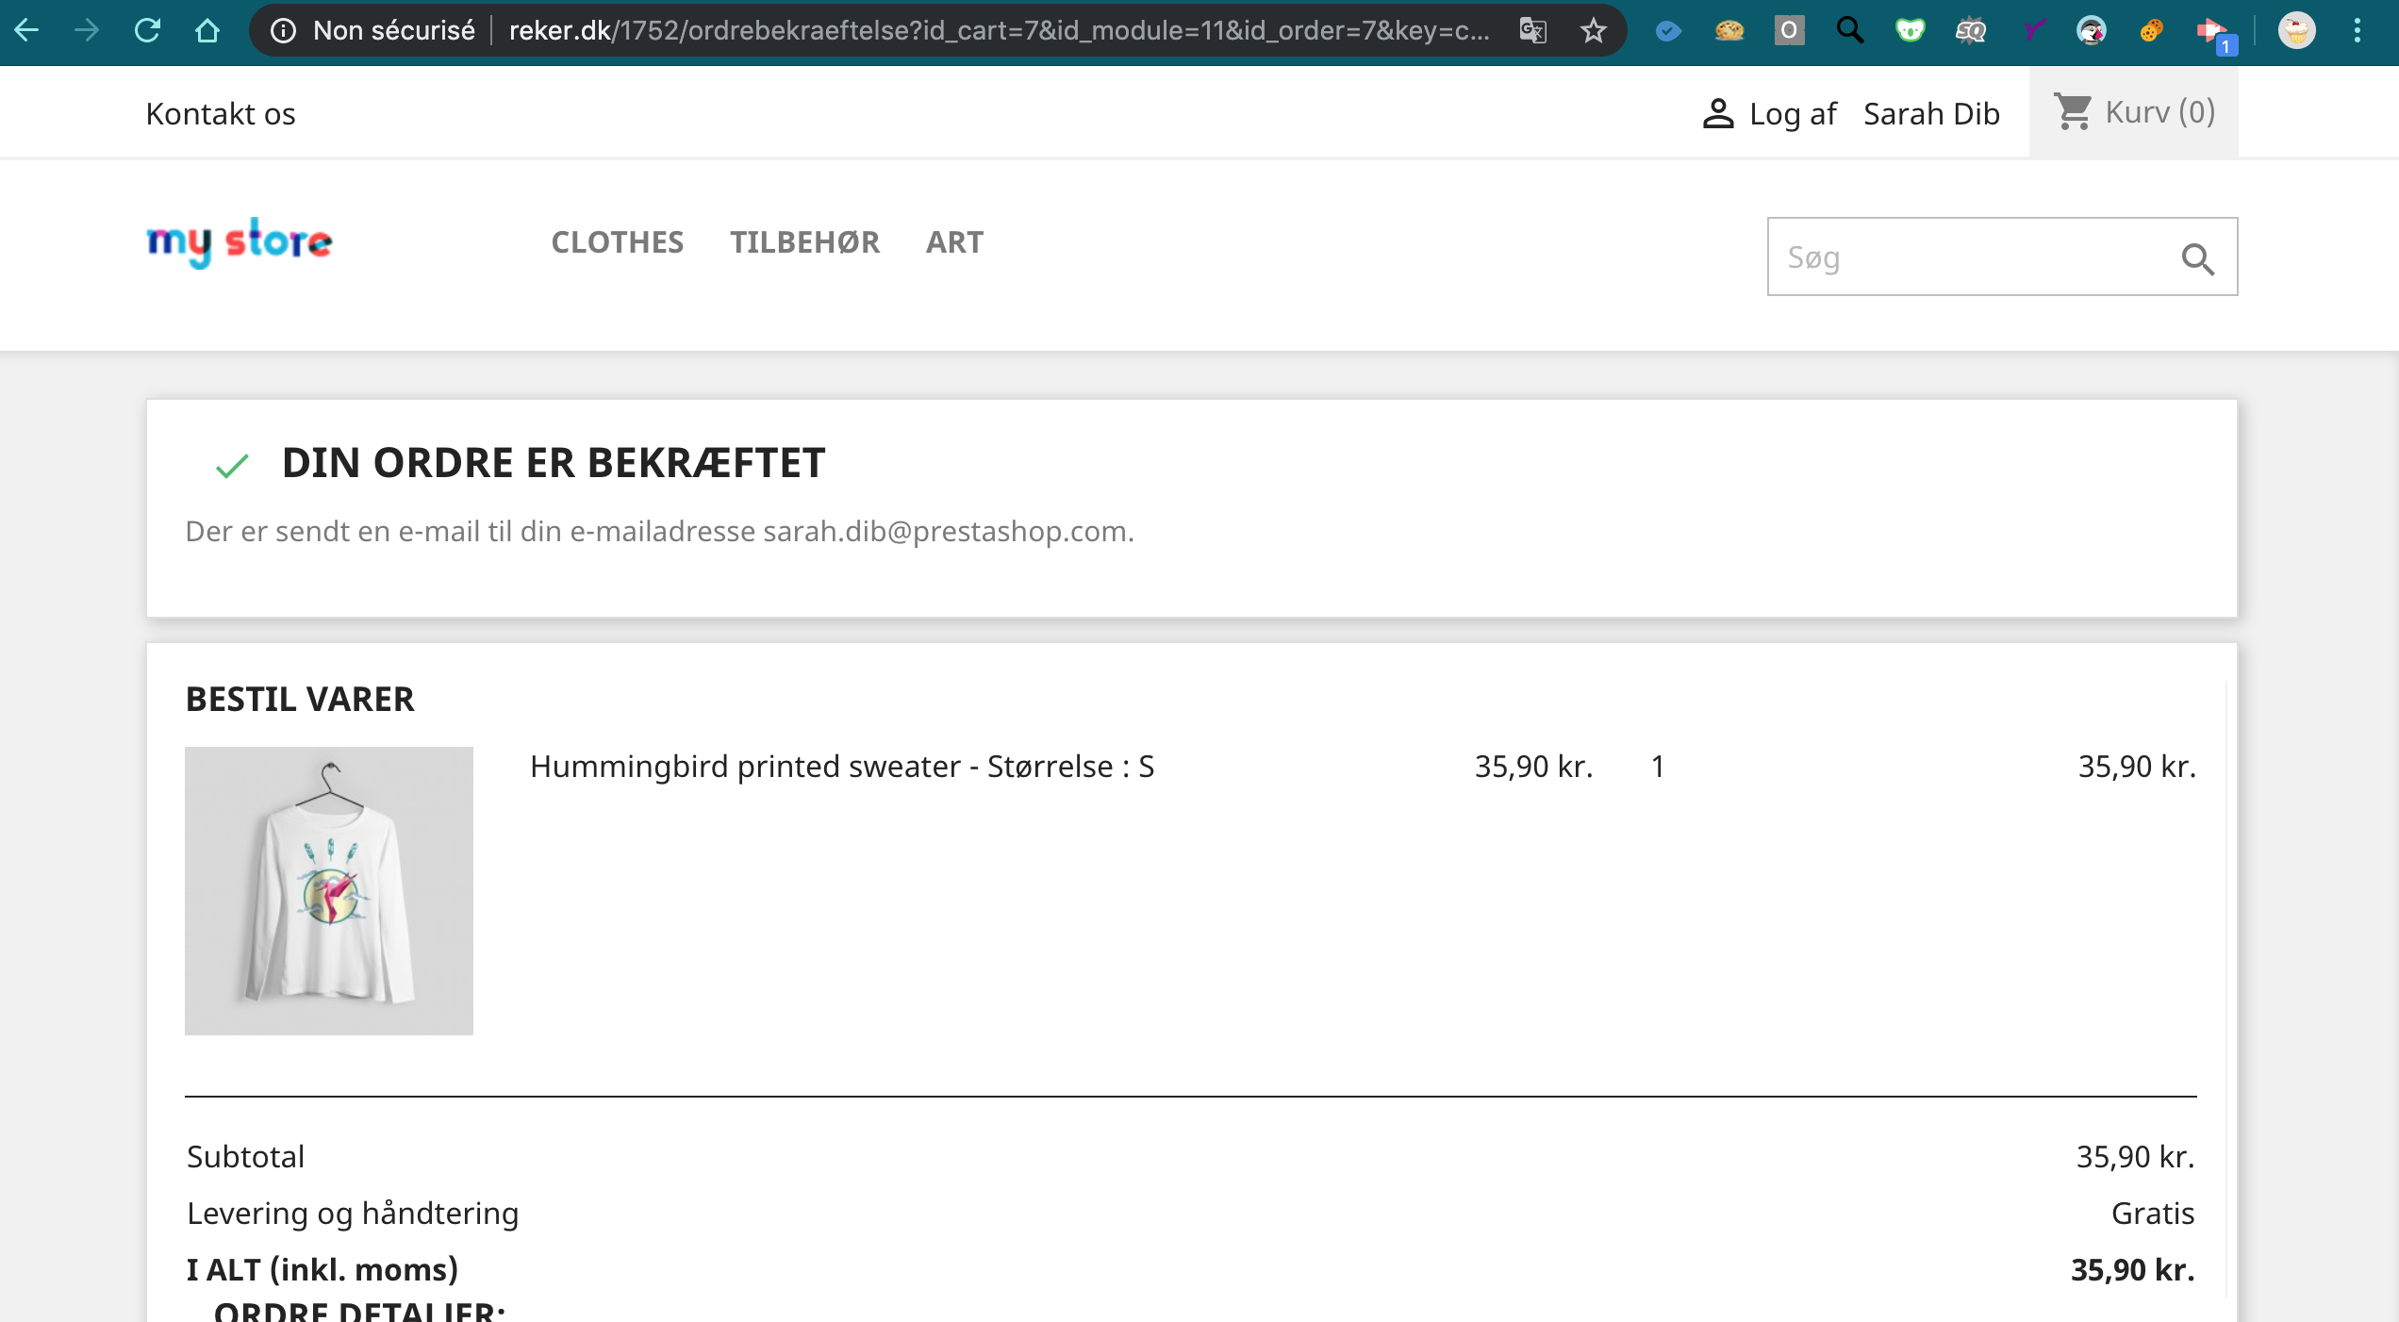Bookmark this page with star icon
This screenshot has height=1322, width=2399.
(x=1594, y=30)
